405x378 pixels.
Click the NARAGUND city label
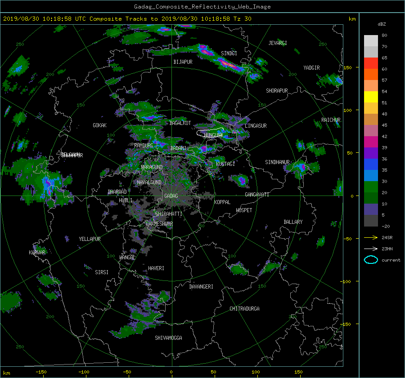(x=152, y=167)
